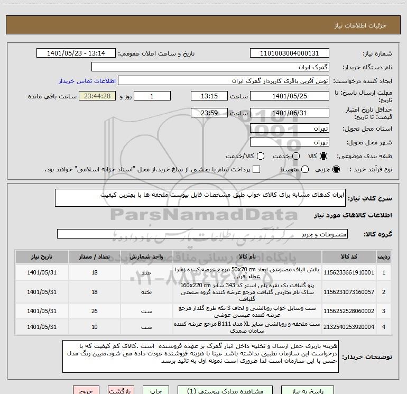The image size is (407, 394).
Task: Click product code 1156252528060002
Action: 349,311
